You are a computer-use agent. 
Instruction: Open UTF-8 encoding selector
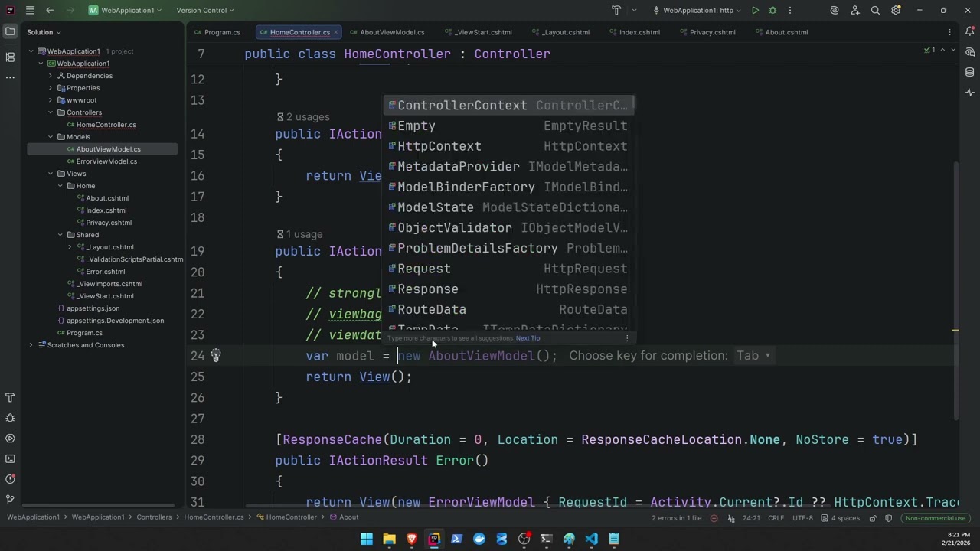[802, 518]
